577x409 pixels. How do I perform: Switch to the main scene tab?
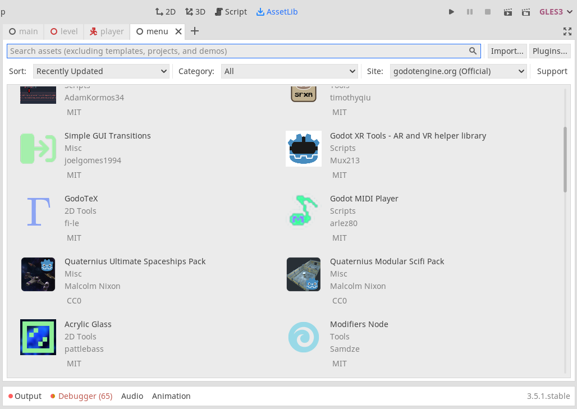pos(23,31)
